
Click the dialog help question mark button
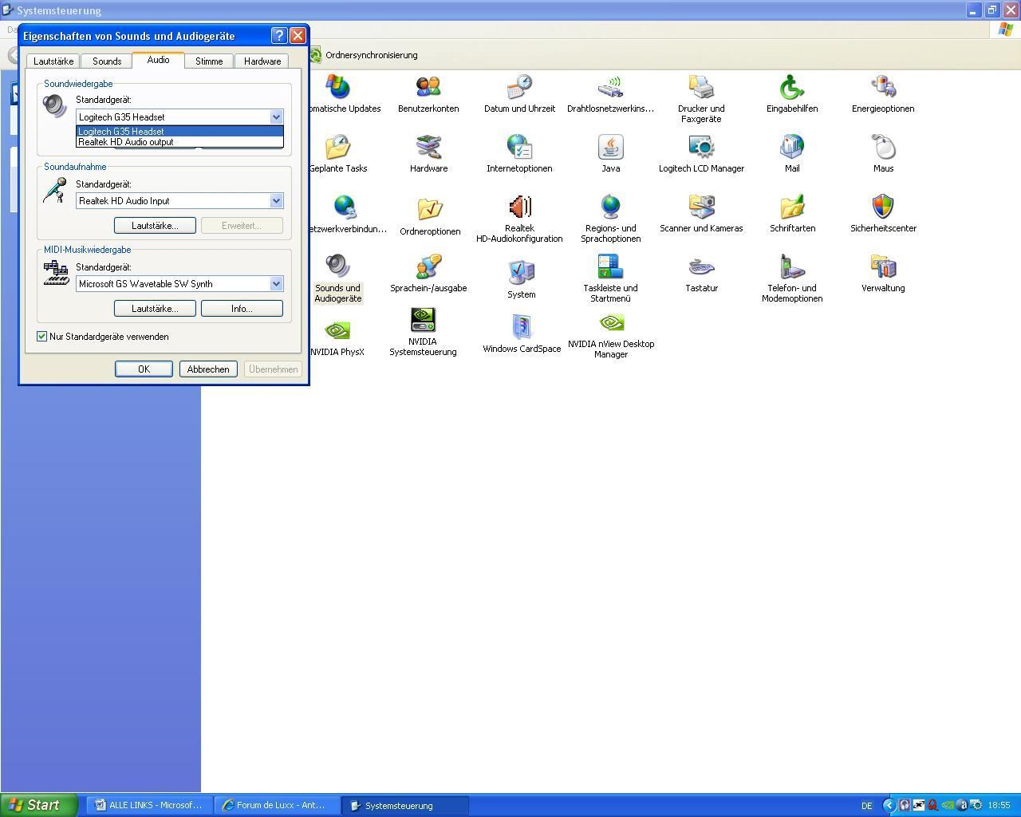pyautogui.click(x=279, y=36)
